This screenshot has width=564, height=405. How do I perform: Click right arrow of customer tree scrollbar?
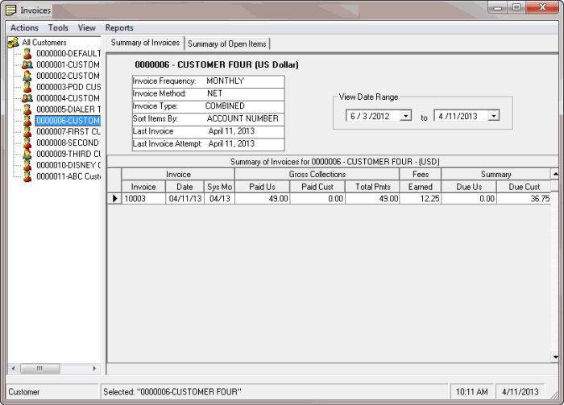(96, 369)
